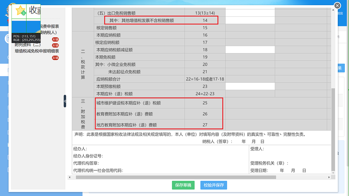The image size is (349, 196).
Task: Click the row number 21 cell
Action: pyautogui.click(x=205, y=72)
